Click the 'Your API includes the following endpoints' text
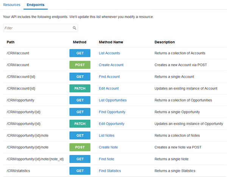The width and height of the screenshot is (227, 177). (36, 17)
